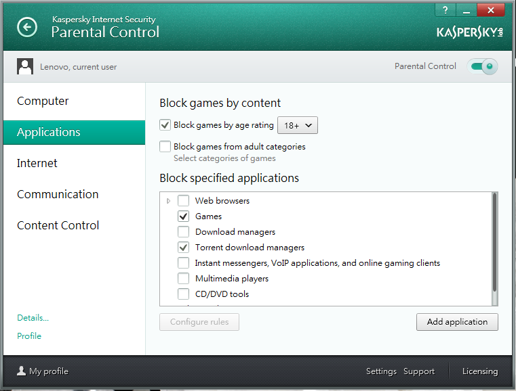Click the back arrow icon
The image size is (516, 391).
point(27,27)
